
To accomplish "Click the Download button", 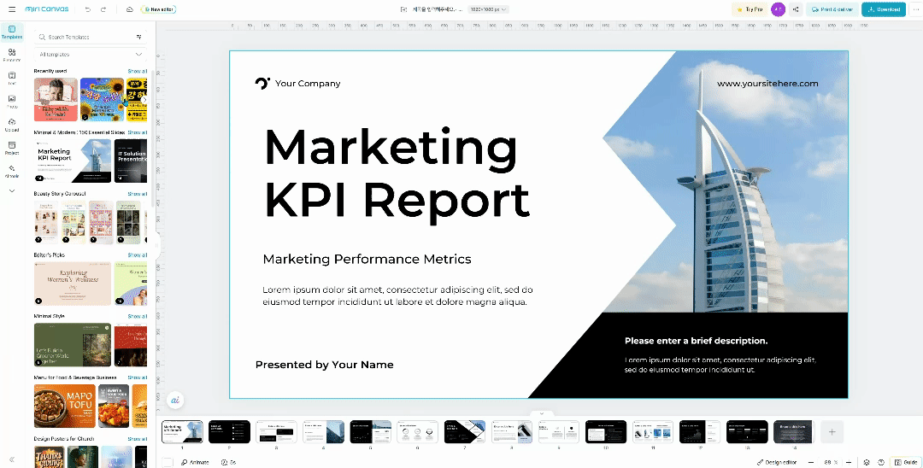I will [883, 9].
